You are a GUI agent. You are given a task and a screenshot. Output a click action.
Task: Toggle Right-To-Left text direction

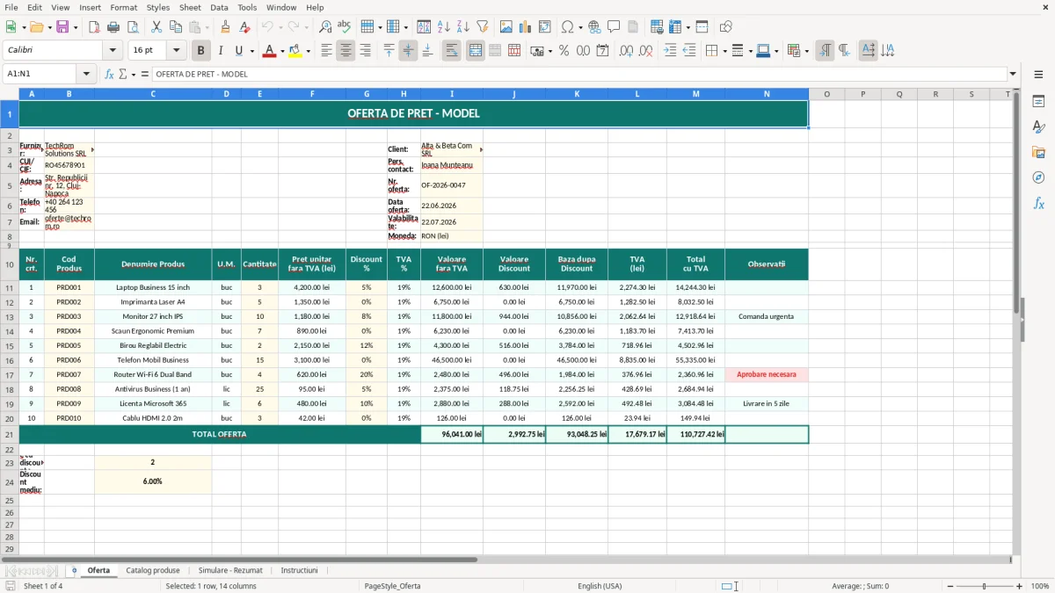click(844, 51)
